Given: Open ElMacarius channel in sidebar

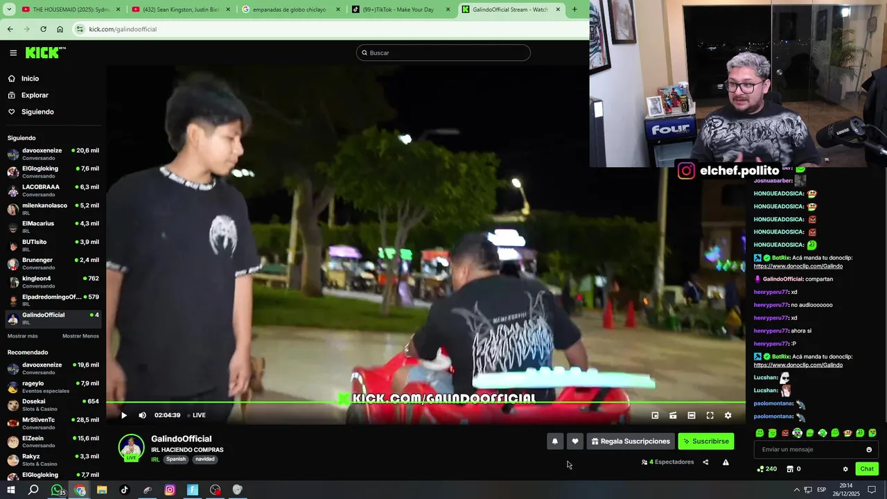Looking at the screenshot, I should pos(53,227).
